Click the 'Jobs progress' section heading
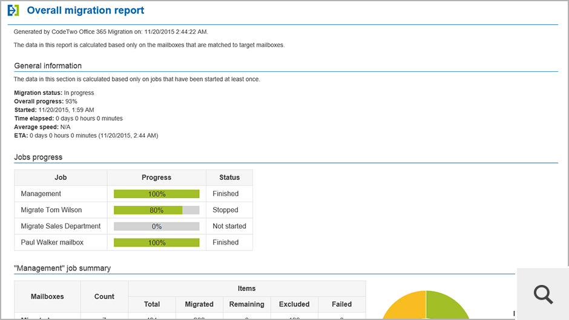This screenshot has height=320, width=569. [38, 157]
